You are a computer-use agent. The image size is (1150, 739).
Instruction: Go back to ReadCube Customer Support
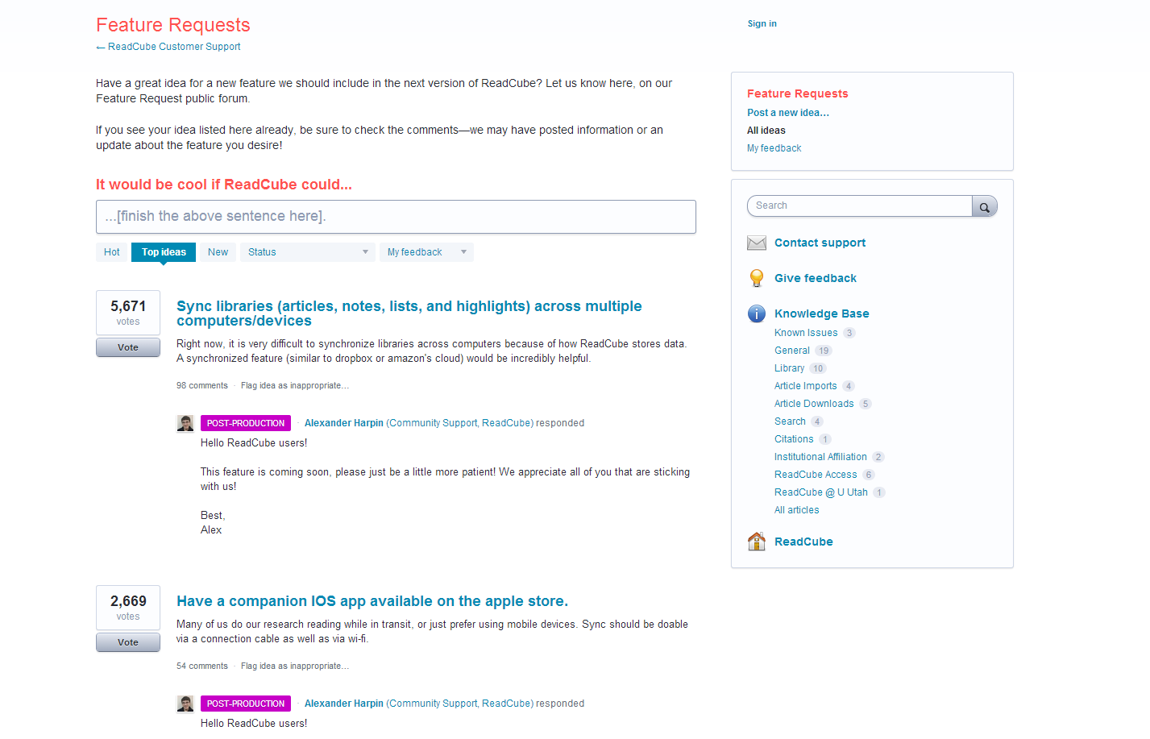174,47
